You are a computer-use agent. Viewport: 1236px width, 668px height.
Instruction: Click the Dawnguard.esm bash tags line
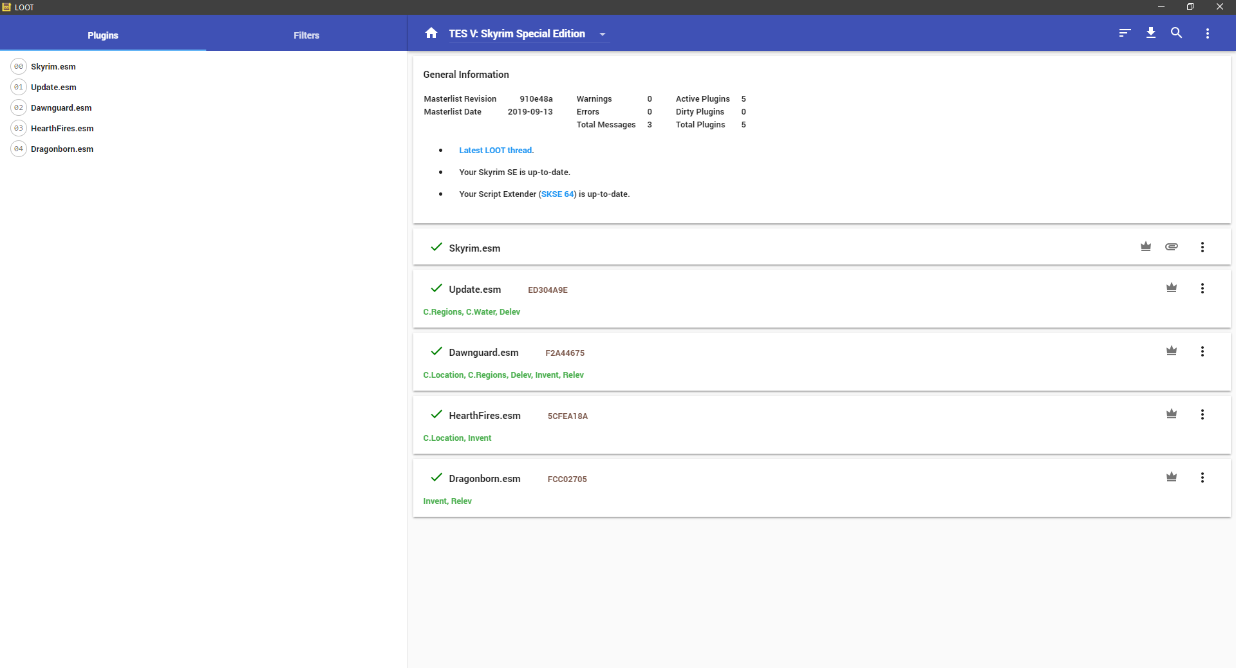pyautogui.click(x=503, y=375)
